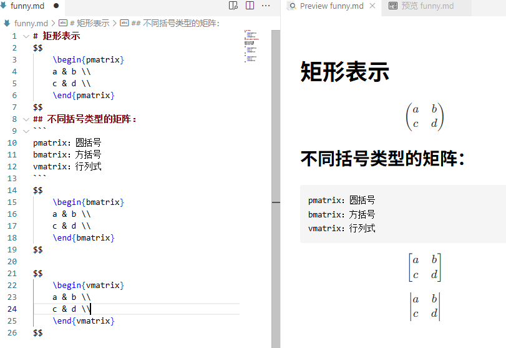Viewport: 506px width, 348px height.
Task: Click 'pmatrix: 圆括号' in preview code block
Action: [341, 201]
